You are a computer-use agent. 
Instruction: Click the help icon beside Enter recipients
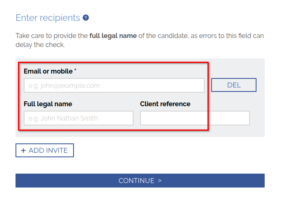(x=86, y=18)
